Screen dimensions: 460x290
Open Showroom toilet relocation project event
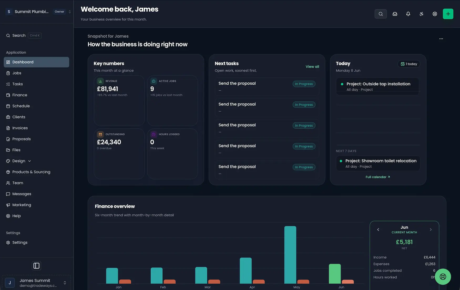tap(378, 163)
